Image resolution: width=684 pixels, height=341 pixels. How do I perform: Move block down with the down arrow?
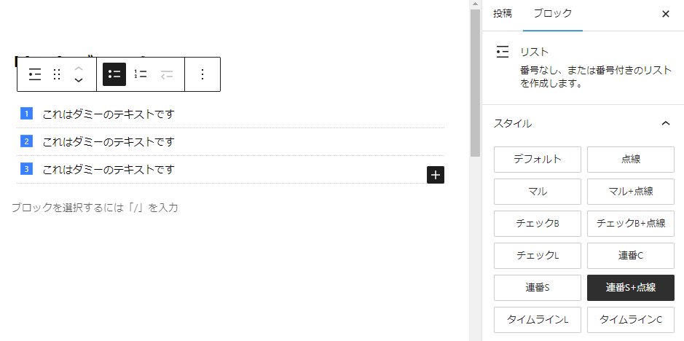[x=79, y=80]
